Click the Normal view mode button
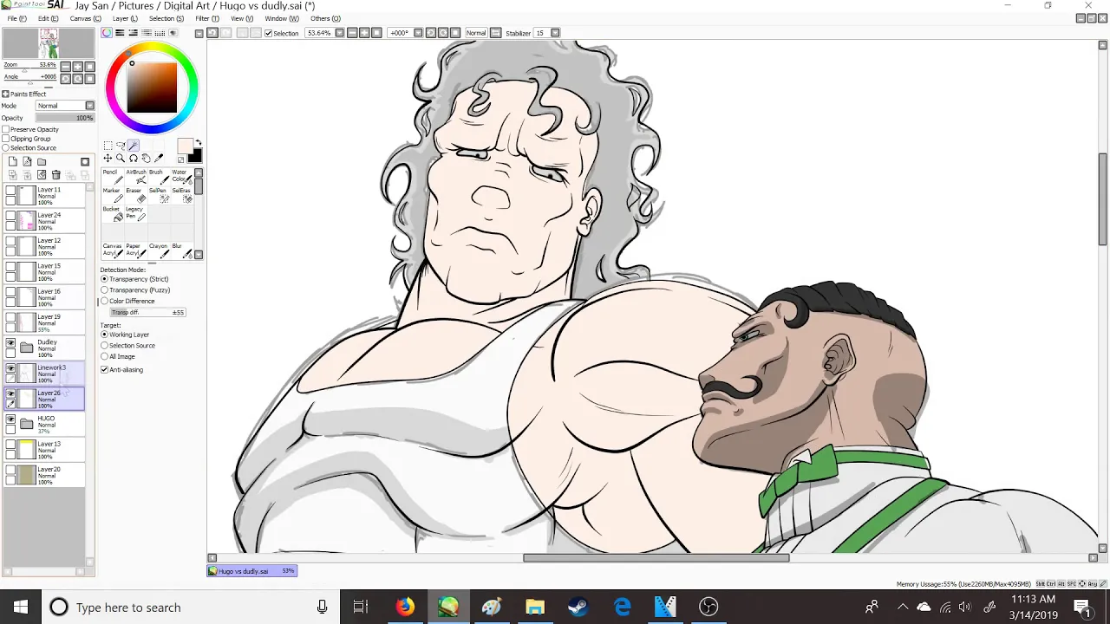1110x624 pixels. pyautogui.click(x=476, y=33)
